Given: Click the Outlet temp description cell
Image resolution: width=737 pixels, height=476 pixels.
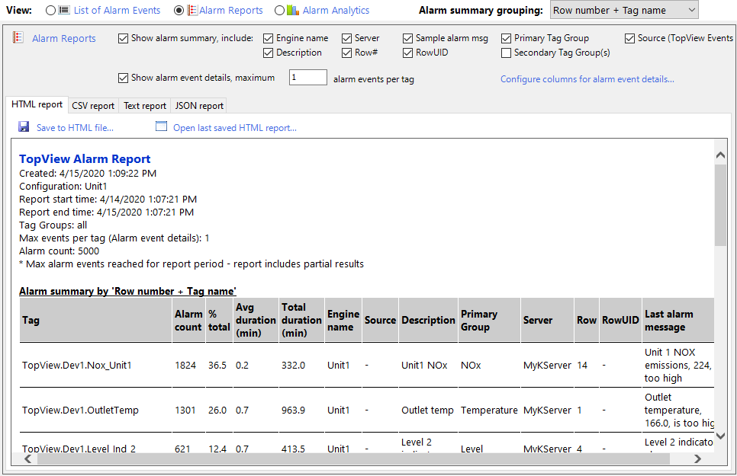Looking at the screenshot, I should [427, 411].
